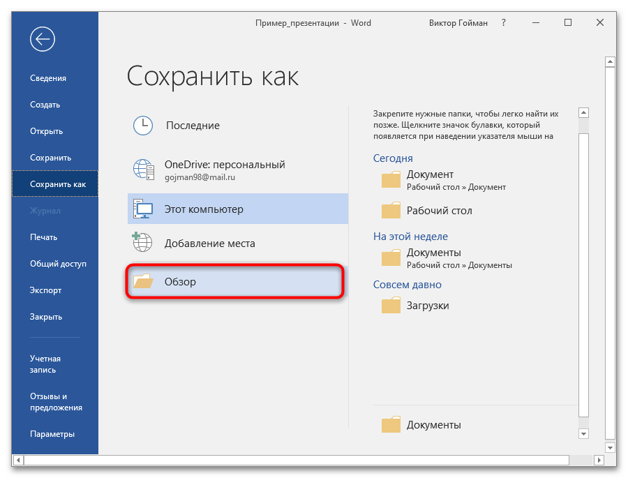The image size is (628, 478).
Task: Open the bottom Документы folder
Action: click(x=475, y=424)
